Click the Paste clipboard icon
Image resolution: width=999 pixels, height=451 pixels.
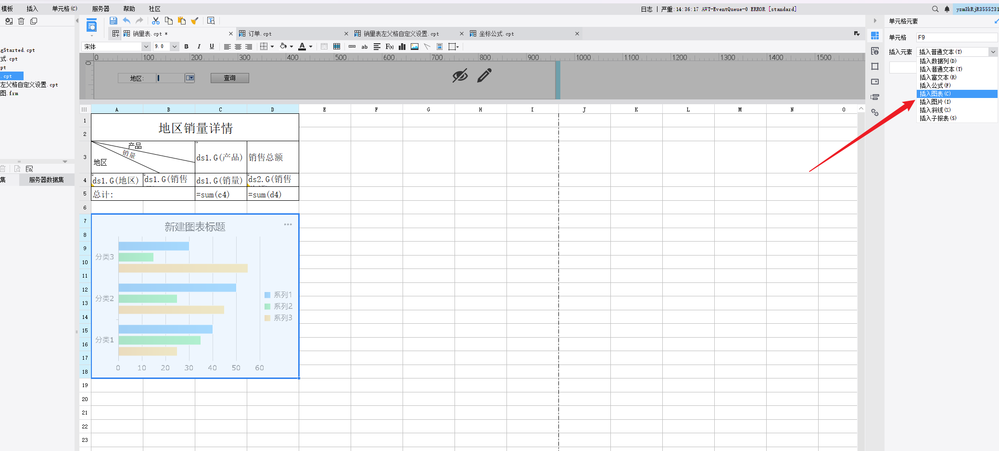(182, 21)
